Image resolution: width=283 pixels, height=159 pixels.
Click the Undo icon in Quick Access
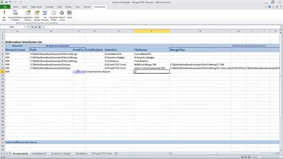10,2
